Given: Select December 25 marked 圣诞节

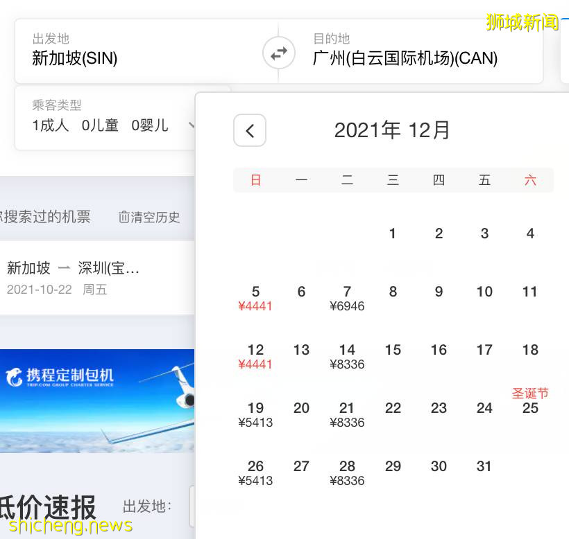Looking at the screenshot, I should (530, 409).
